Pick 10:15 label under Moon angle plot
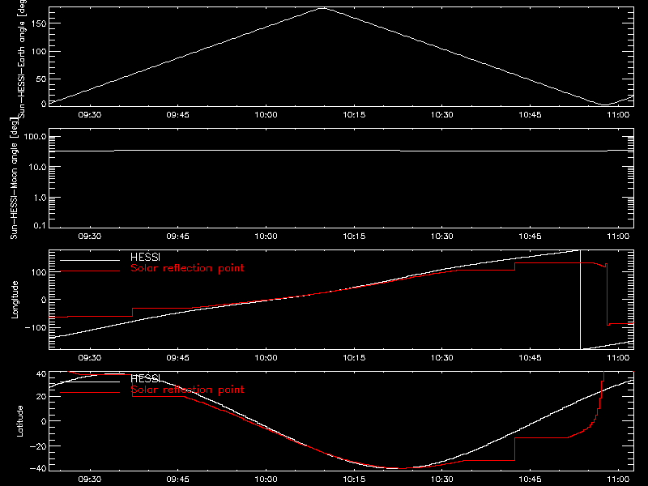 pos(354,237)
